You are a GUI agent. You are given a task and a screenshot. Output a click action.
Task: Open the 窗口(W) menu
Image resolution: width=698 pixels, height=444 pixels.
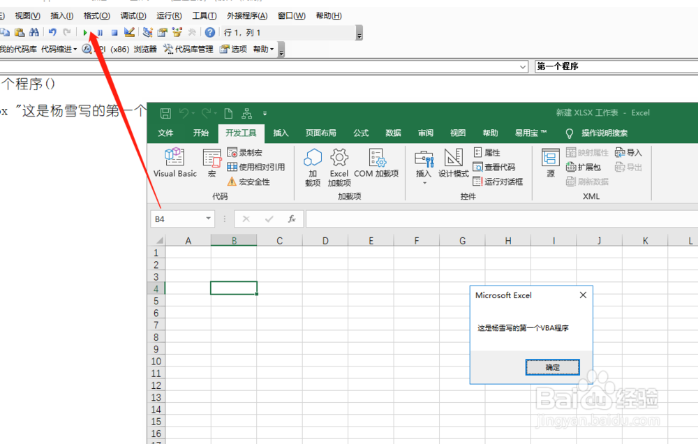tap(292, 15)
